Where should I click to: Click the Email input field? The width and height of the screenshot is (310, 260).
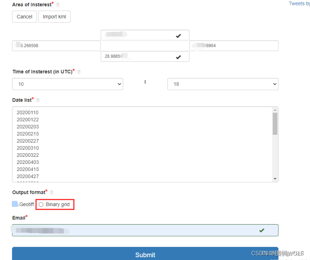145,230
